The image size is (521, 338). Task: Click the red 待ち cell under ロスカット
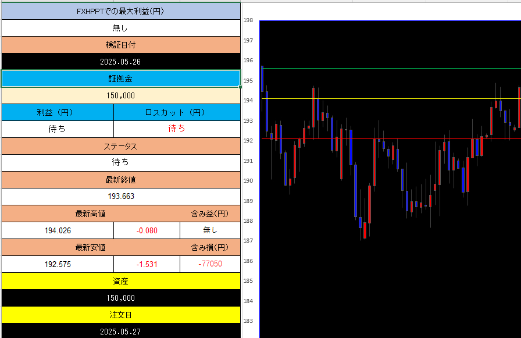click(177, 129)
